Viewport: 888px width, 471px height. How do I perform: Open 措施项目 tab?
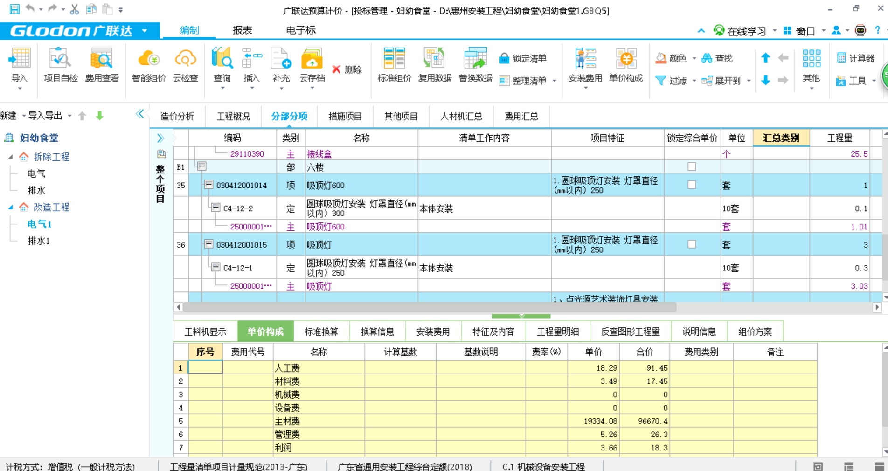pyautogui.click(x=345, y=116)
